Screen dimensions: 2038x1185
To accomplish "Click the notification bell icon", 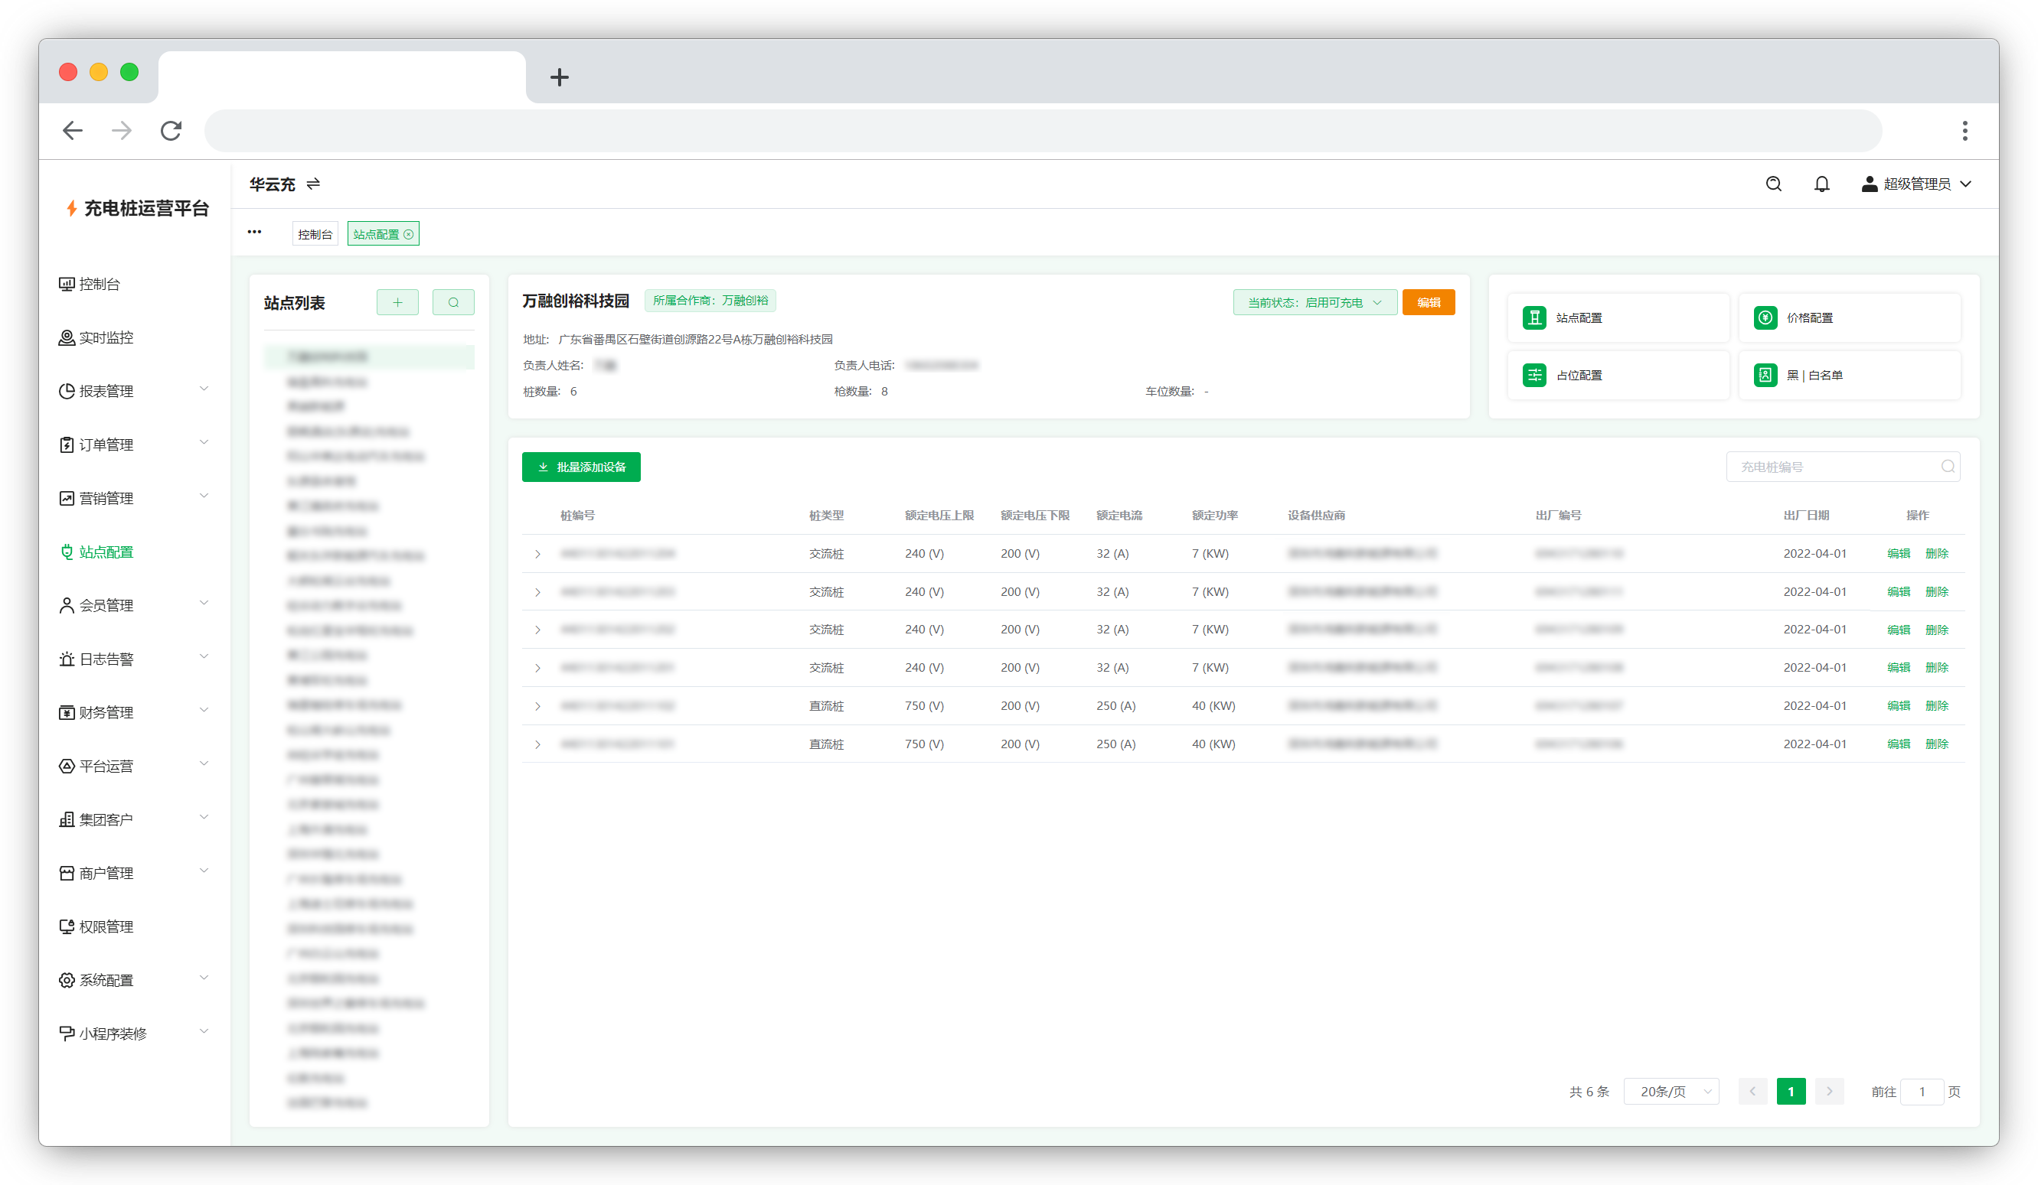I will 1821,184.
